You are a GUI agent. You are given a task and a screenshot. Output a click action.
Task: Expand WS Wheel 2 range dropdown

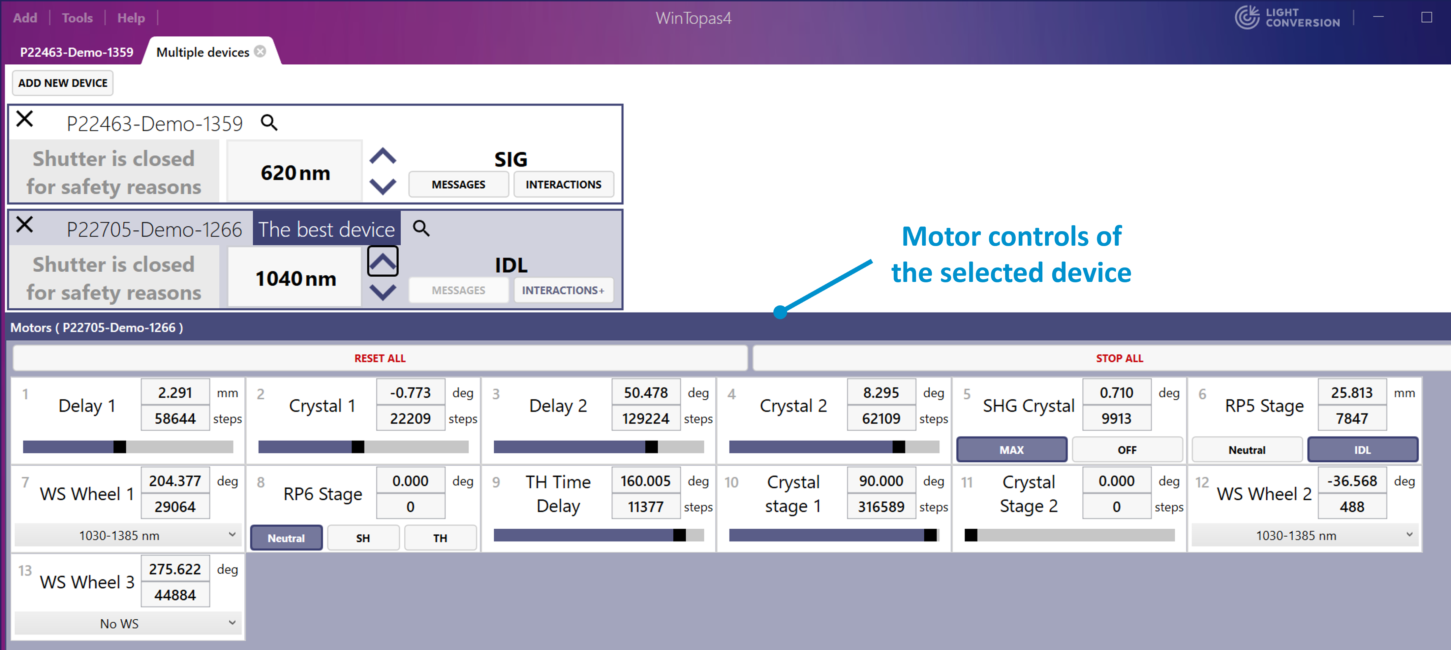pos(1305,535)
